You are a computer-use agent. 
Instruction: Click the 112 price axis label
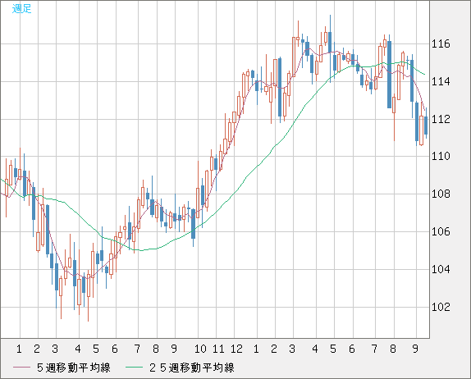(441, 119)
